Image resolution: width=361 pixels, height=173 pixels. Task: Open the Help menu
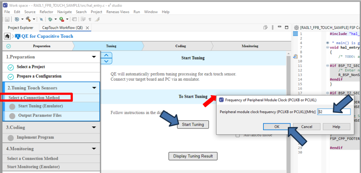[x=165, y=12]
